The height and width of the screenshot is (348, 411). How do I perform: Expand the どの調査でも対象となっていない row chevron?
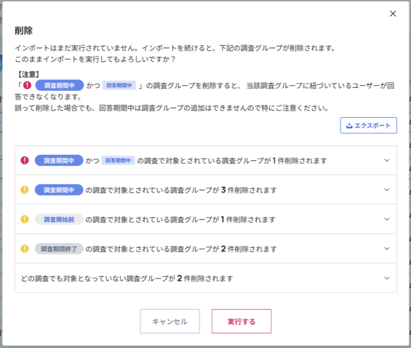click(x=387, y=278)
